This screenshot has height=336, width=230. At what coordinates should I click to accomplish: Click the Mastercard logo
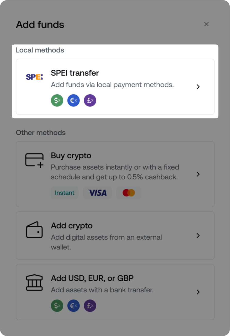129,193
